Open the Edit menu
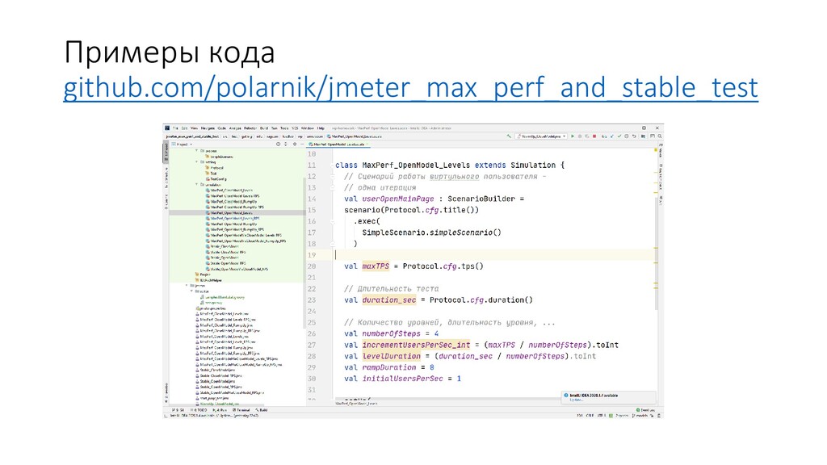This screenshot has height=465, width=827. click(184, 128)
